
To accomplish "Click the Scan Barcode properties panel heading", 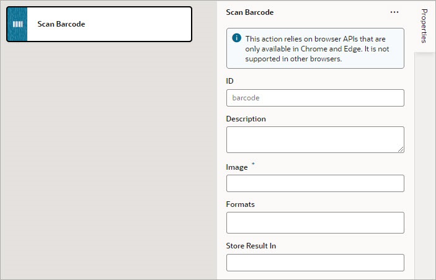I will pos(249,12).
